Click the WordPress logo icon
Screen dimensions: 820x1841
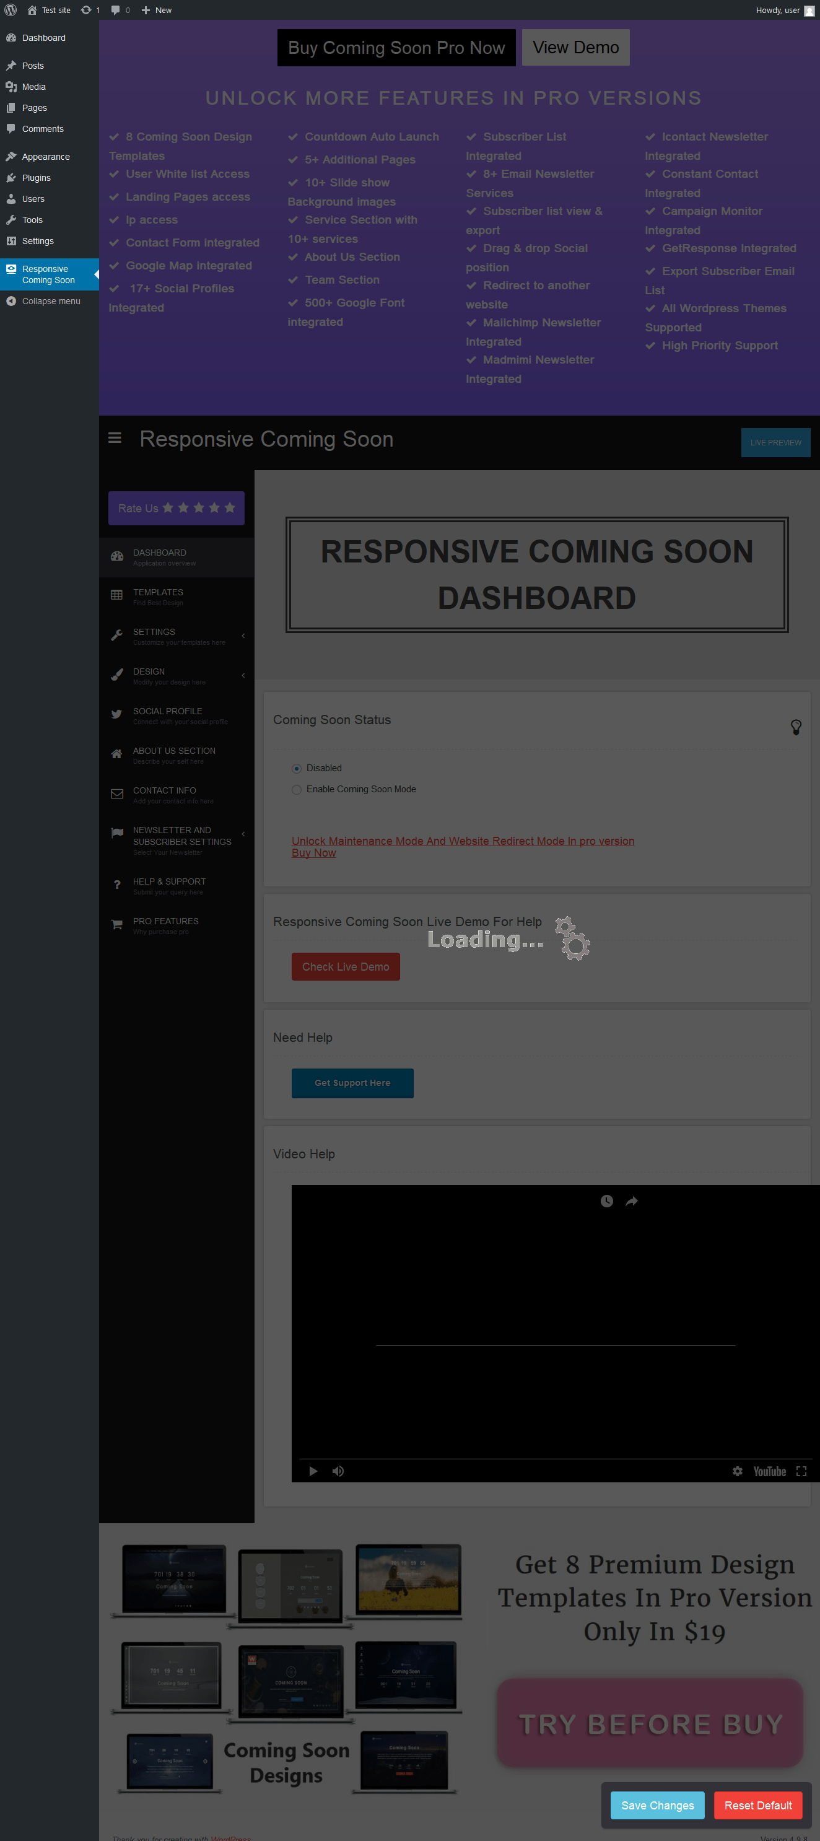(x=11, y=10)
